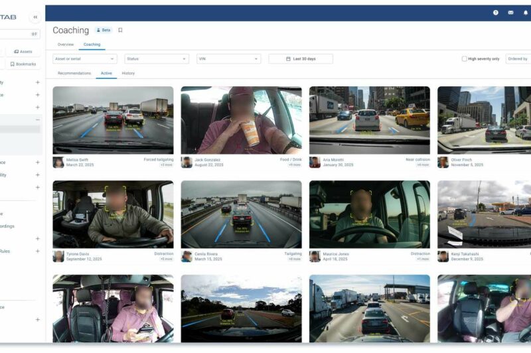The height and width of the screenshot is (353, 531).
Task: Open notifications via the bell icon
Action: (x=526, y=13)
